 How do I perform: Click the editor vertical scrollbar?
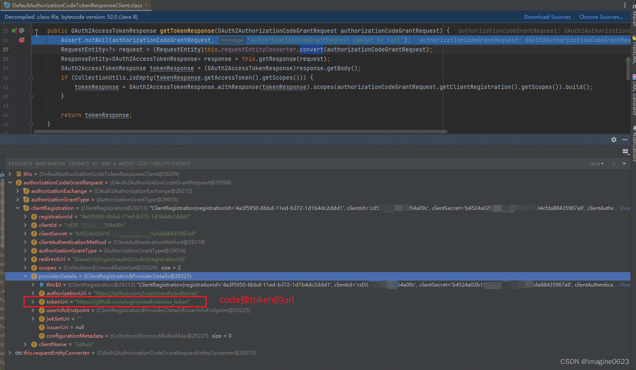click(x=628, y=68)
